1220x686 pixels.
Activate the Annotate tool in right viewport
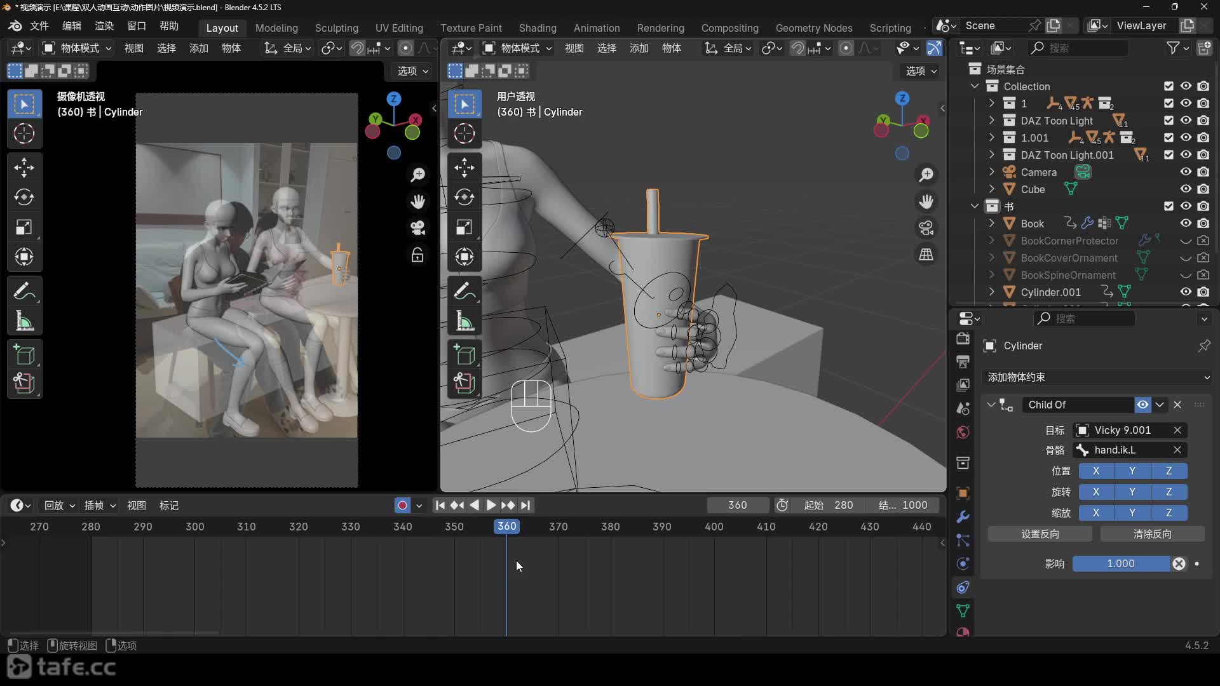[x=464, y=292]
